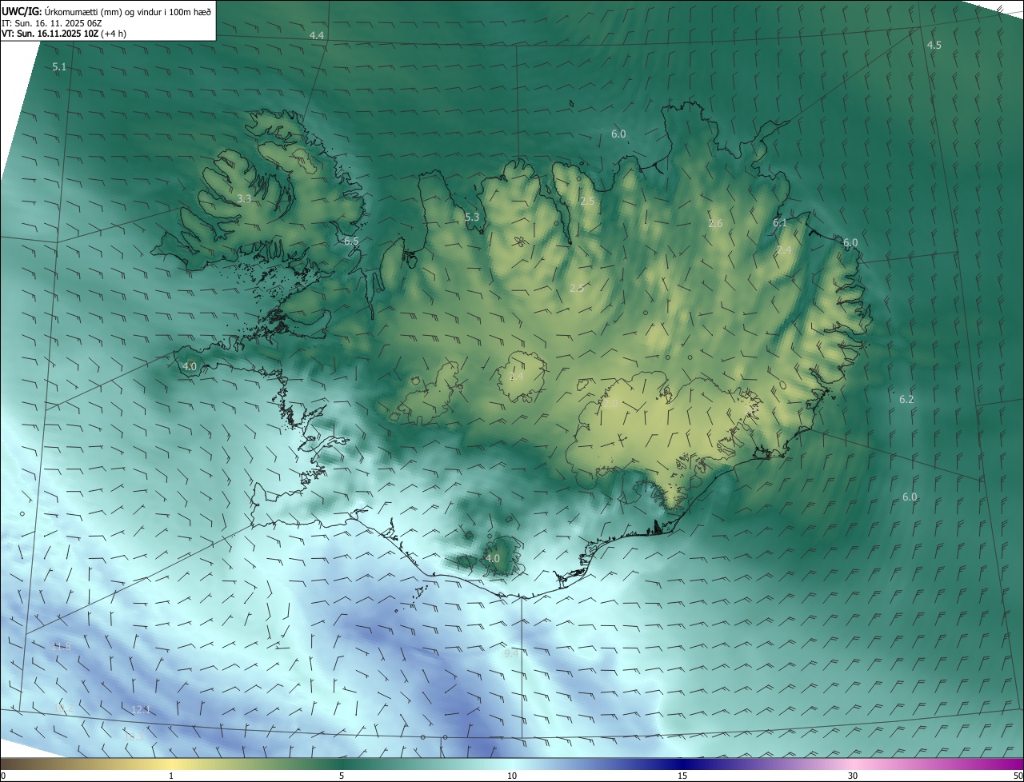
Task: Click the 30 tick on color scale
Action: tap(853, 776)
